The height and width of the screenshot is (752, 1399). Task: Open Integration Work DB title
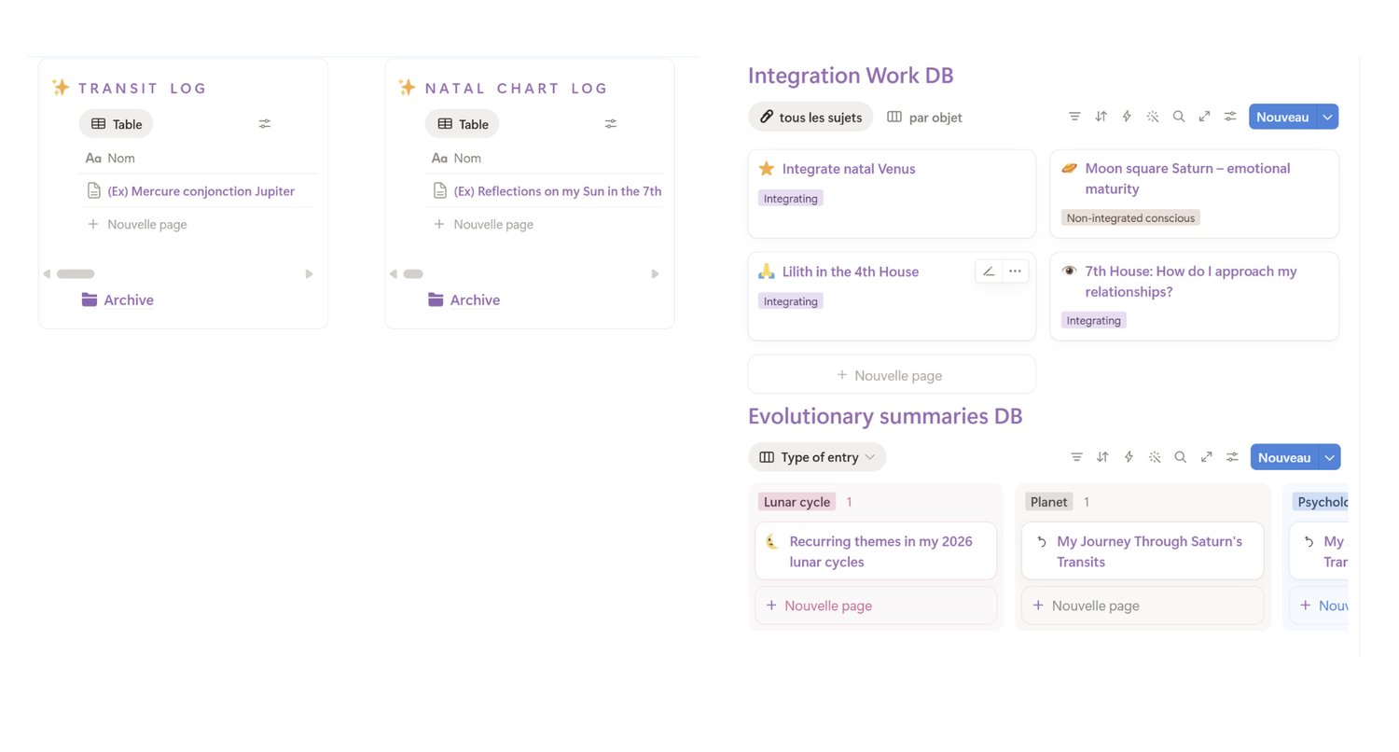[851, 76]
